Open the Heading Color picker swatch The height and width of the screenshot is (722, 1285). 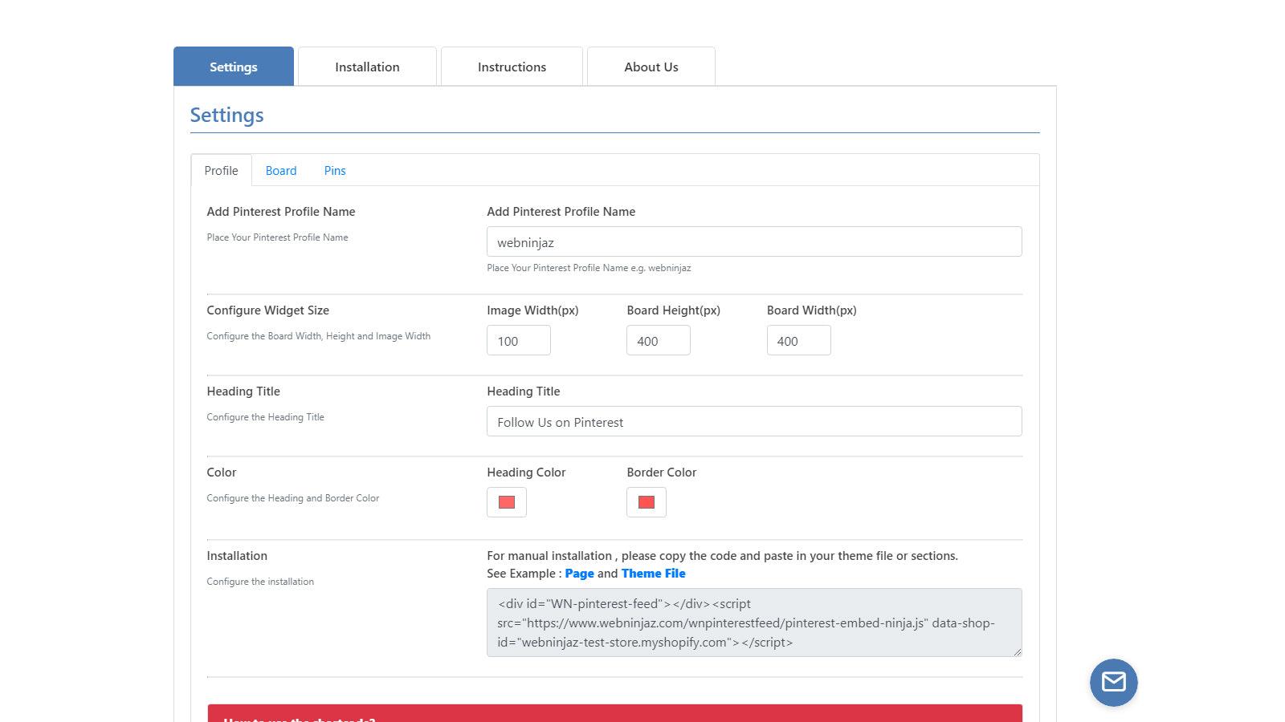507,502
